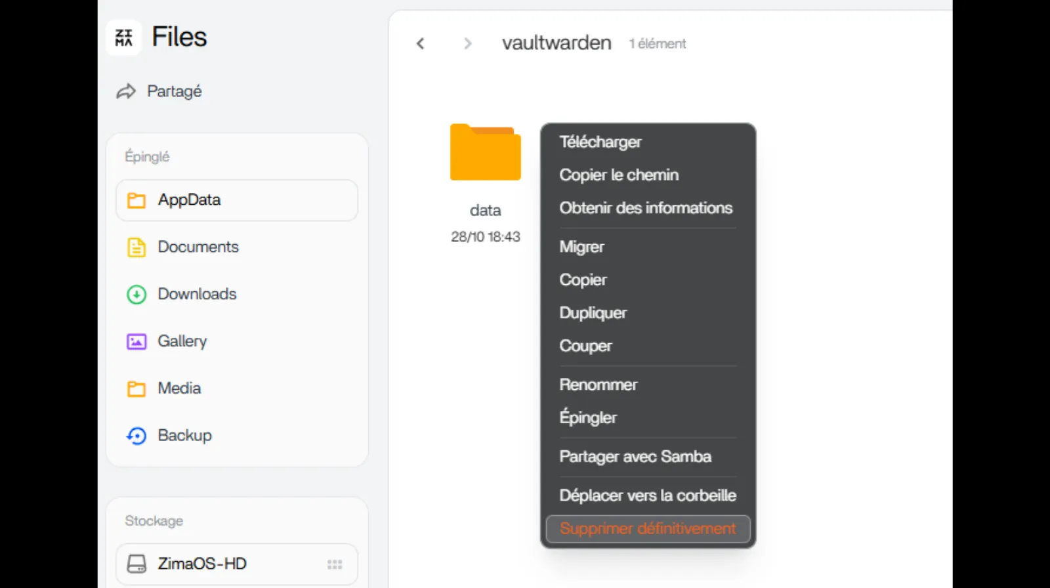Click Supprimer définitivement option
1050x588 pixels.
click(647, 529)
